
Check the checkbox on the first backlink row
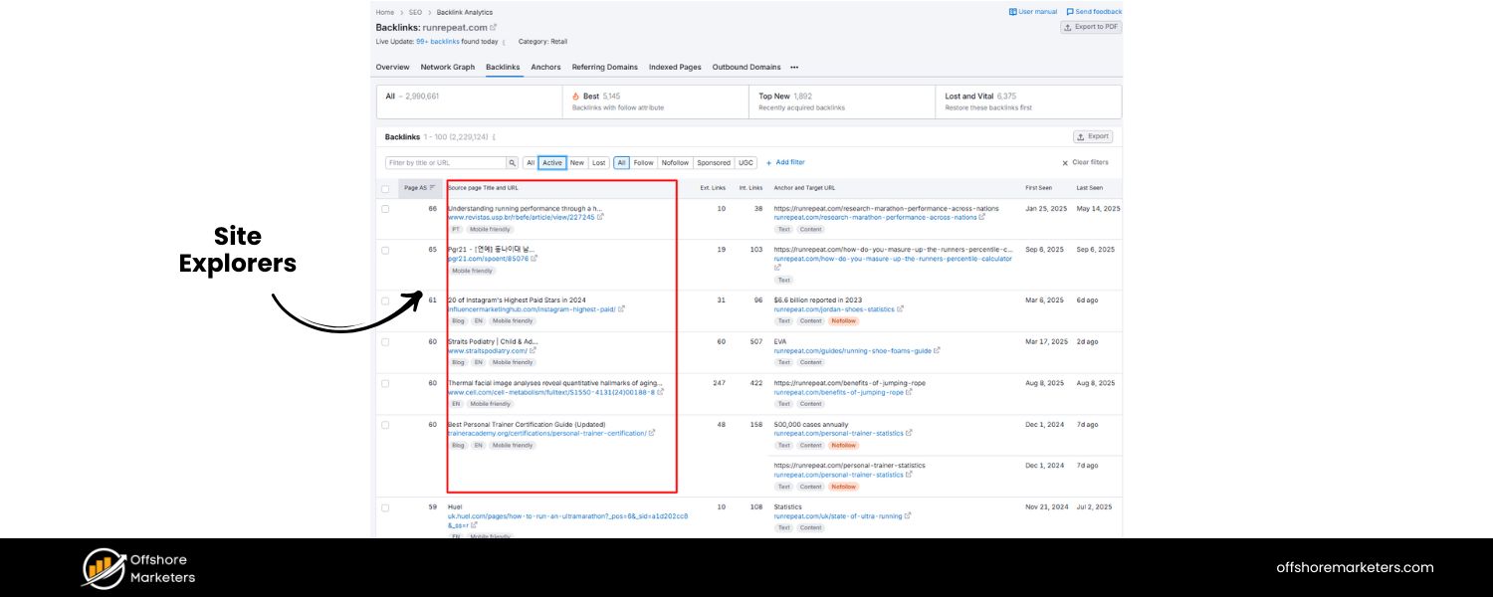point(387,208)
